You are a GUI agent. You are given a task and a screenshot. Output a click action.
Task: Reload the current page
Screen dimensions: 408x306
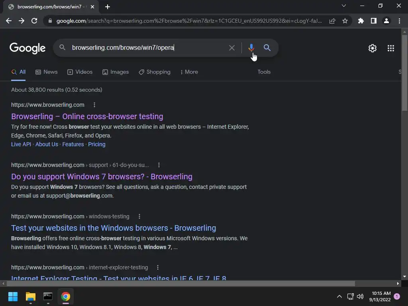click(34, 21)
